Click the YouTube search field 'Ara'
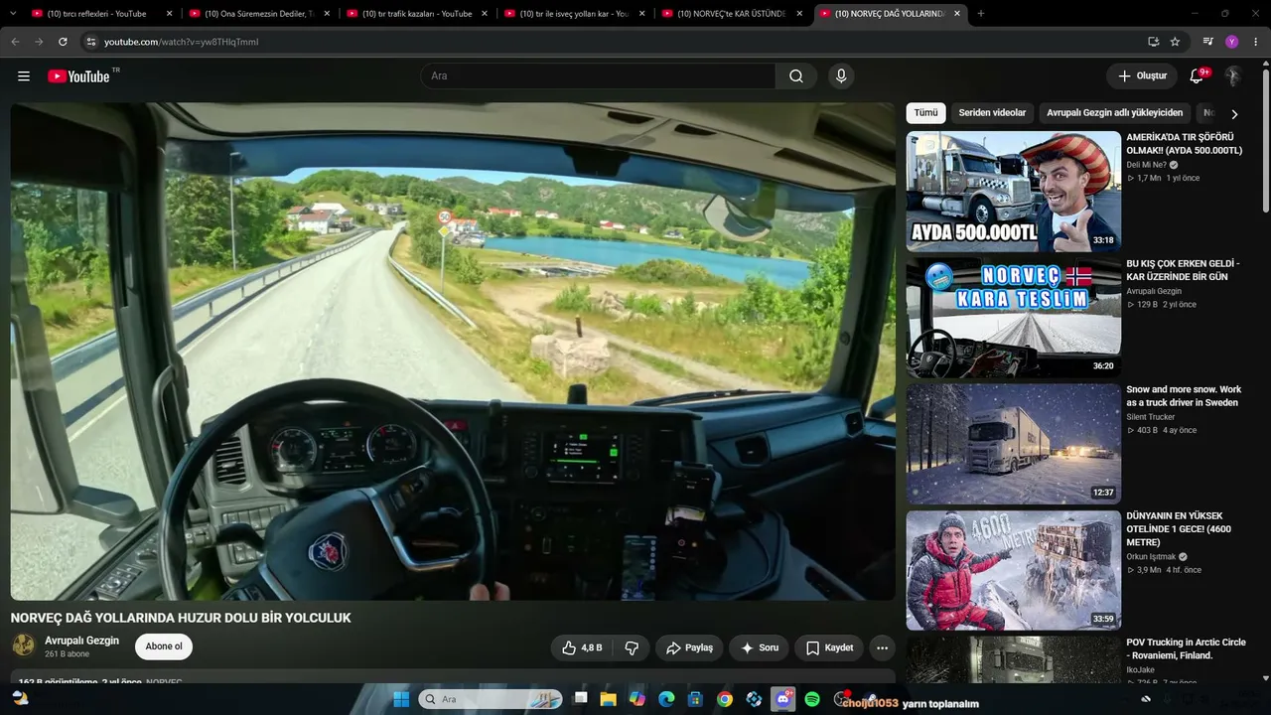 point(598,76)
